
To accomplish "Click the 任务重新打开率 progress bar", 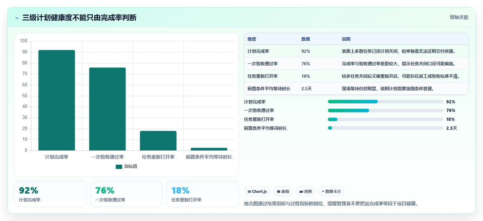I will 386,119.
